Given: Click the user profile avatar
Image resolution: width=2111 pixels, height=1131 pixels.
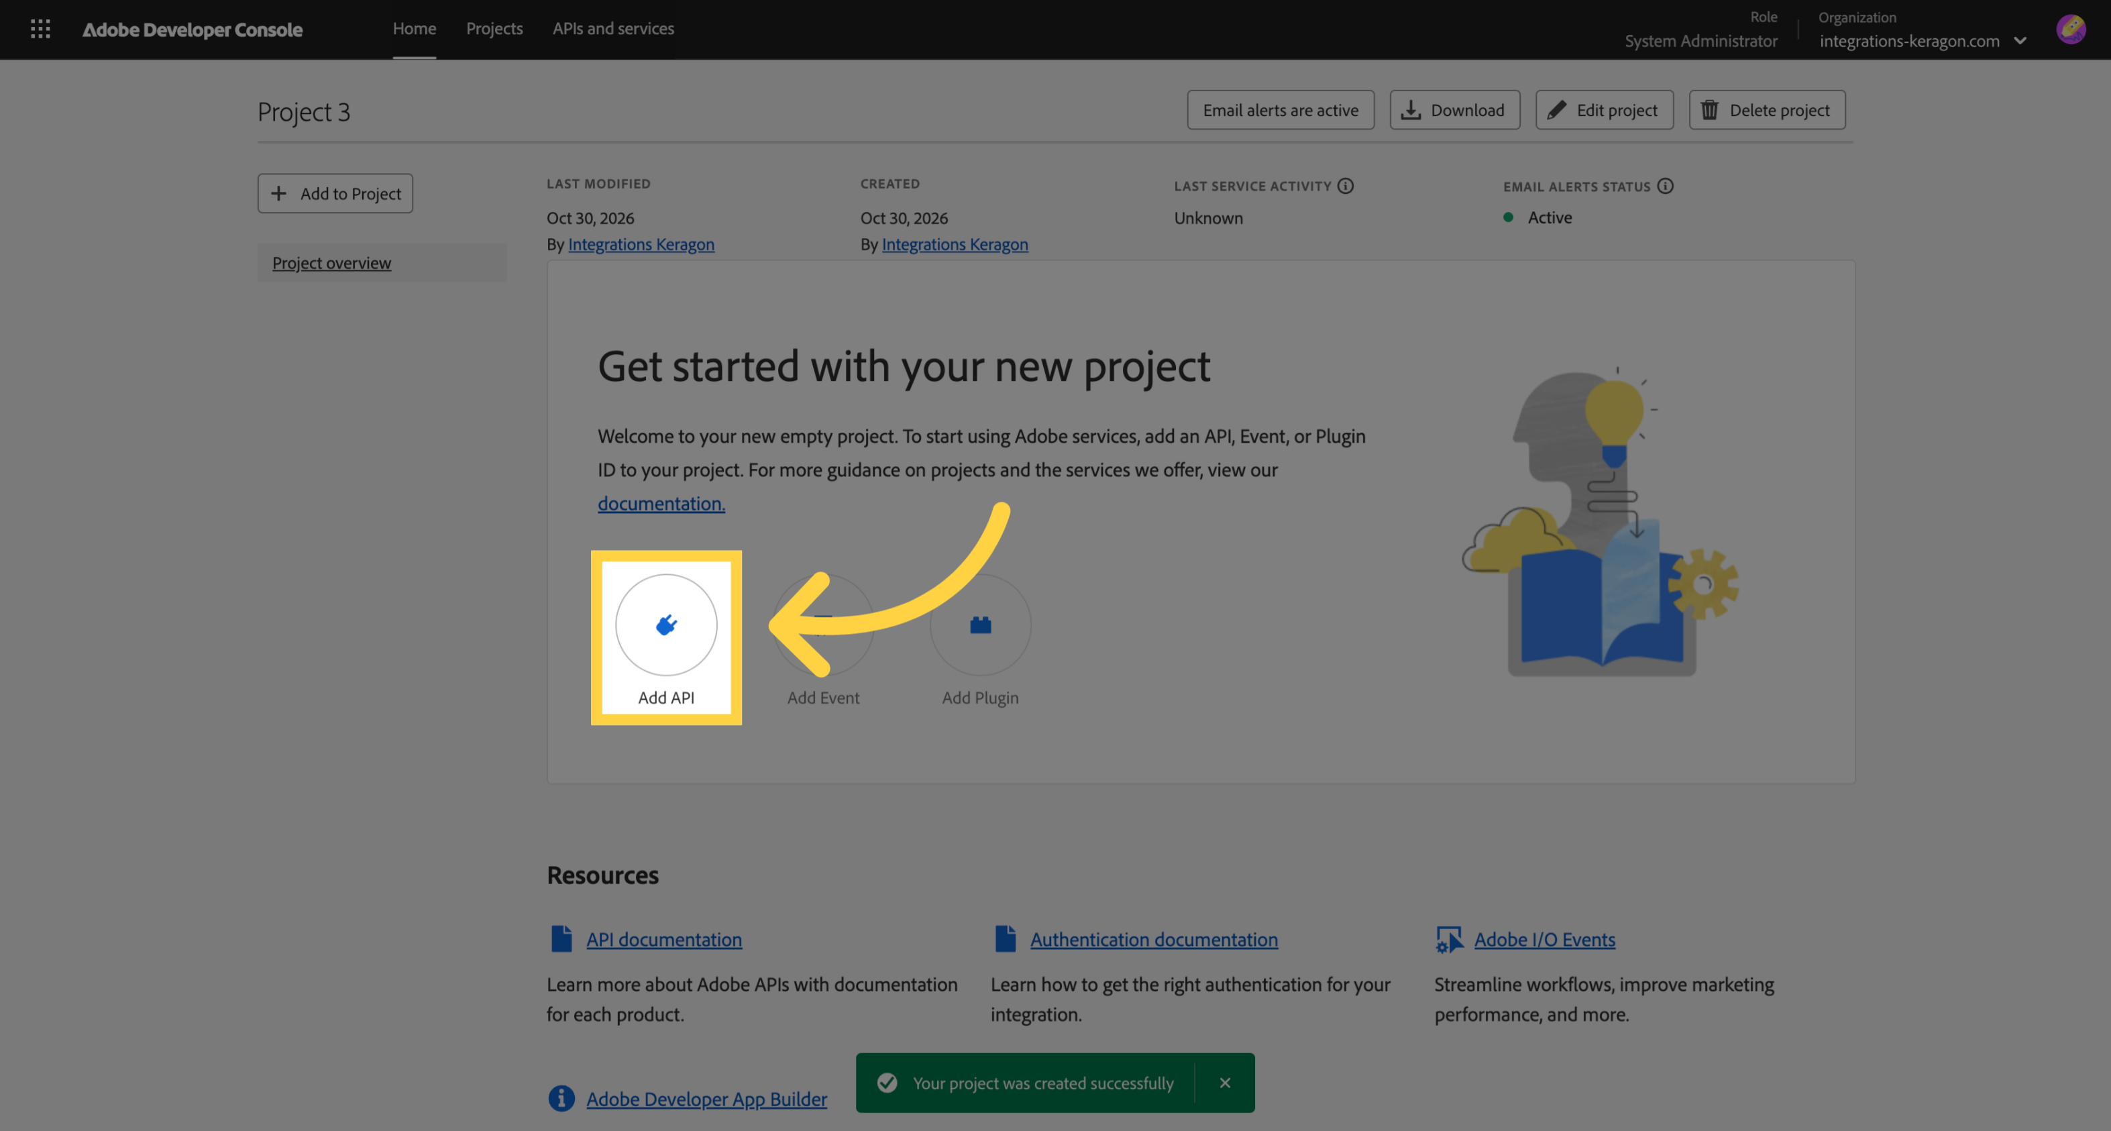Looking at the screenshot, I should point(2071,30).
